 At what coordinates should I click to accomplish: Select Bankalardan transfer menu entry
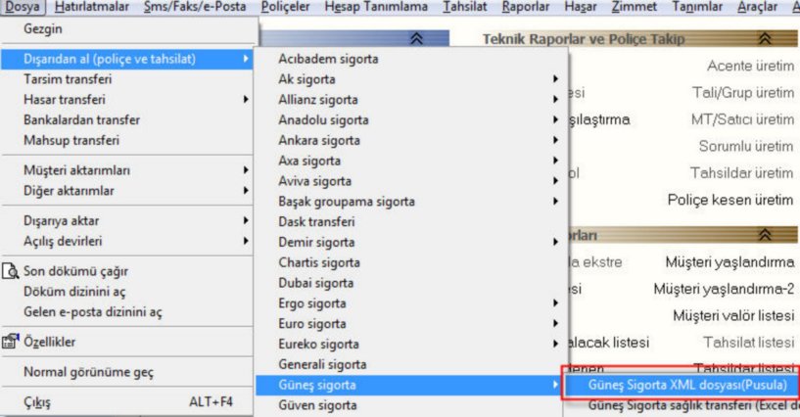point(81,120)
